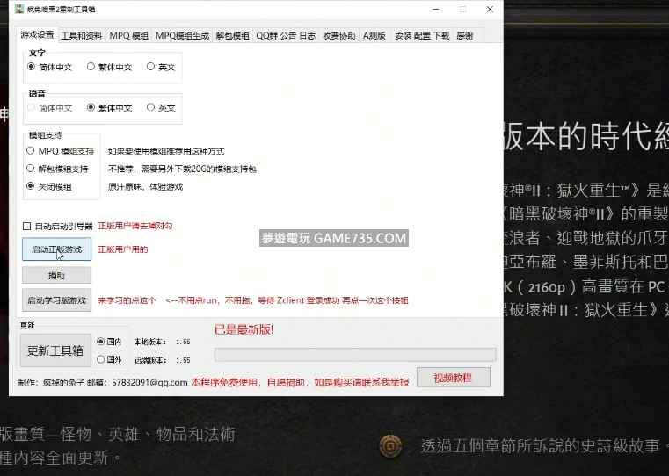Switch to the 感谢 tab
Viewport: 669px width, 476px height.
(x=465, y=36)
